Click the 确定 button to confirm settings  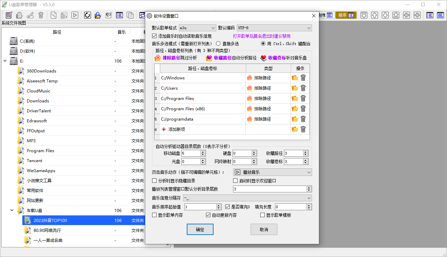click(200, 230)
